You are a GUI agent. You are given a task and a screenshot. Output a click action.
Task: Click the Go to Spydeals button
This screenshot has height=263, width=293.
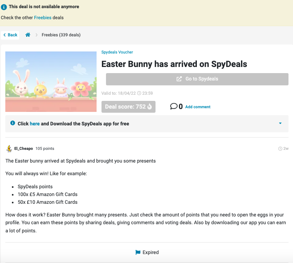coord(197,79)
